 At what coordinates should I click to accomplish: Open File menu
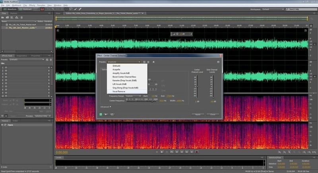[3, 5]
